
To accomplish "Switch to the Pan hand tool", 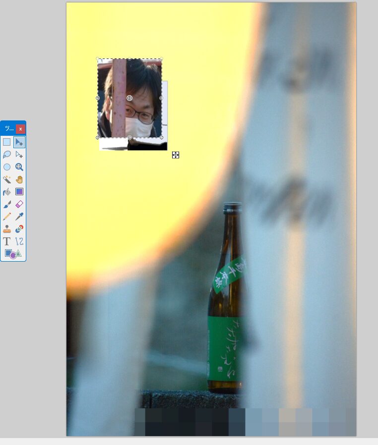I will coord(19,179).
